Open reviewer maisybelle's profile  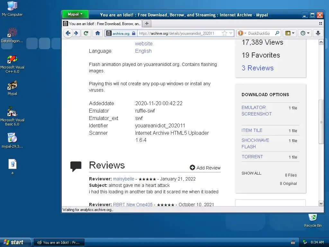(124, 179)
